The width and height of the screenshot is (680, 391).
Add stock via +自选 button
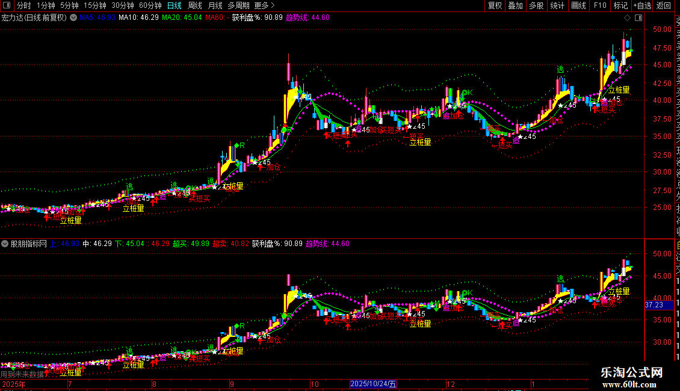point(642,5)
